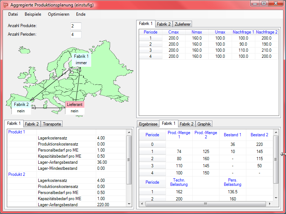The image size is (286, 214).
Task: Switch to Zulieferer tab in top-right panel
Action: coord(182,24)
